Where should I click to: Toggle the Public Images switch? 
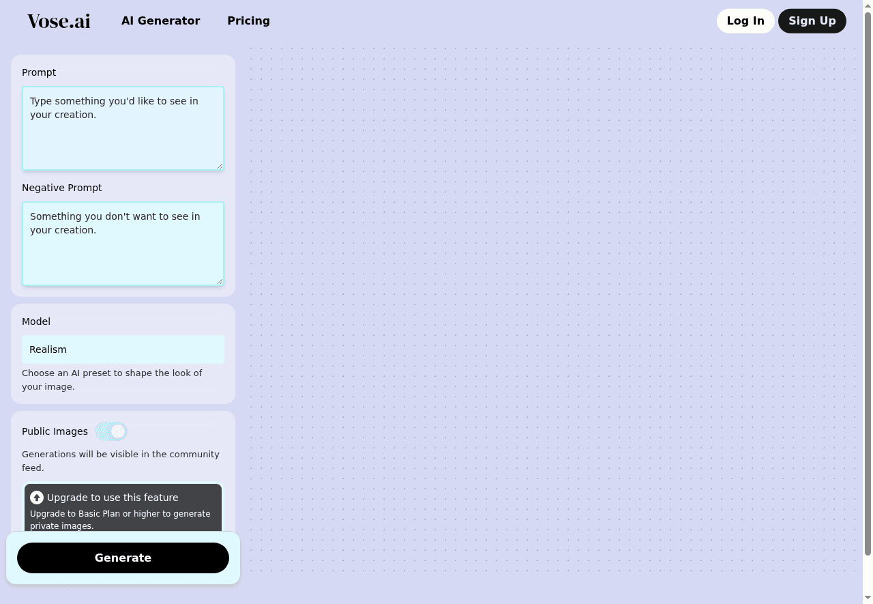pos(111,431)
